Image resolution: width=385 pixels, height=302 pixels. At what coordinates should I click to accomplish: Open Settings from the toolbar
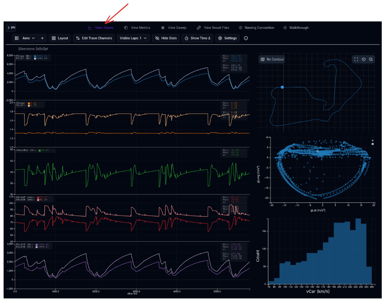[227, 38]
